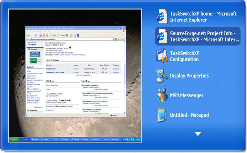This screenshot has width=247, height=153.
Task: Click 'Tracker' link in previewed page
Action: 48,89
